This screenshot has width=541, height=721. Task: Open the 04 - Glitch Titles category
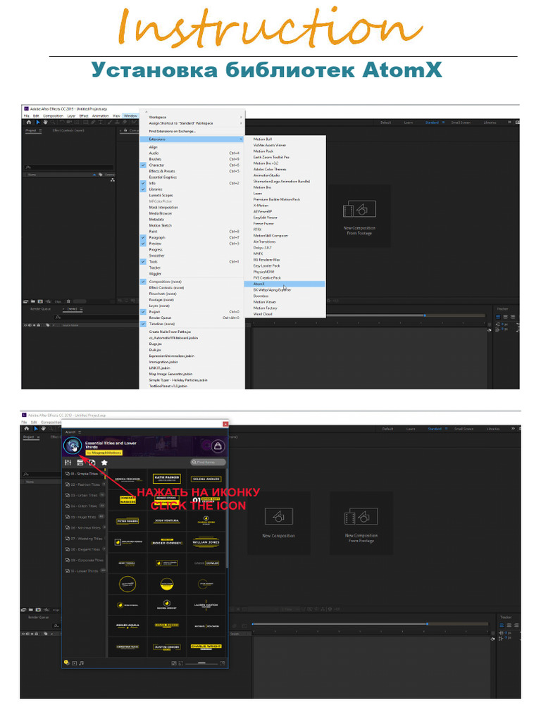click(x=84, y=506)
